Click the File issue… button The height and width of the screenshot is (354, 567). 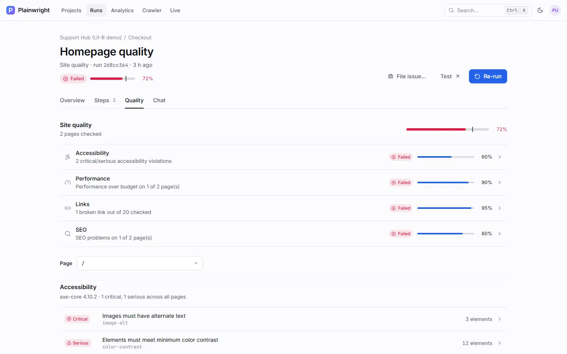tap(407, 76)
